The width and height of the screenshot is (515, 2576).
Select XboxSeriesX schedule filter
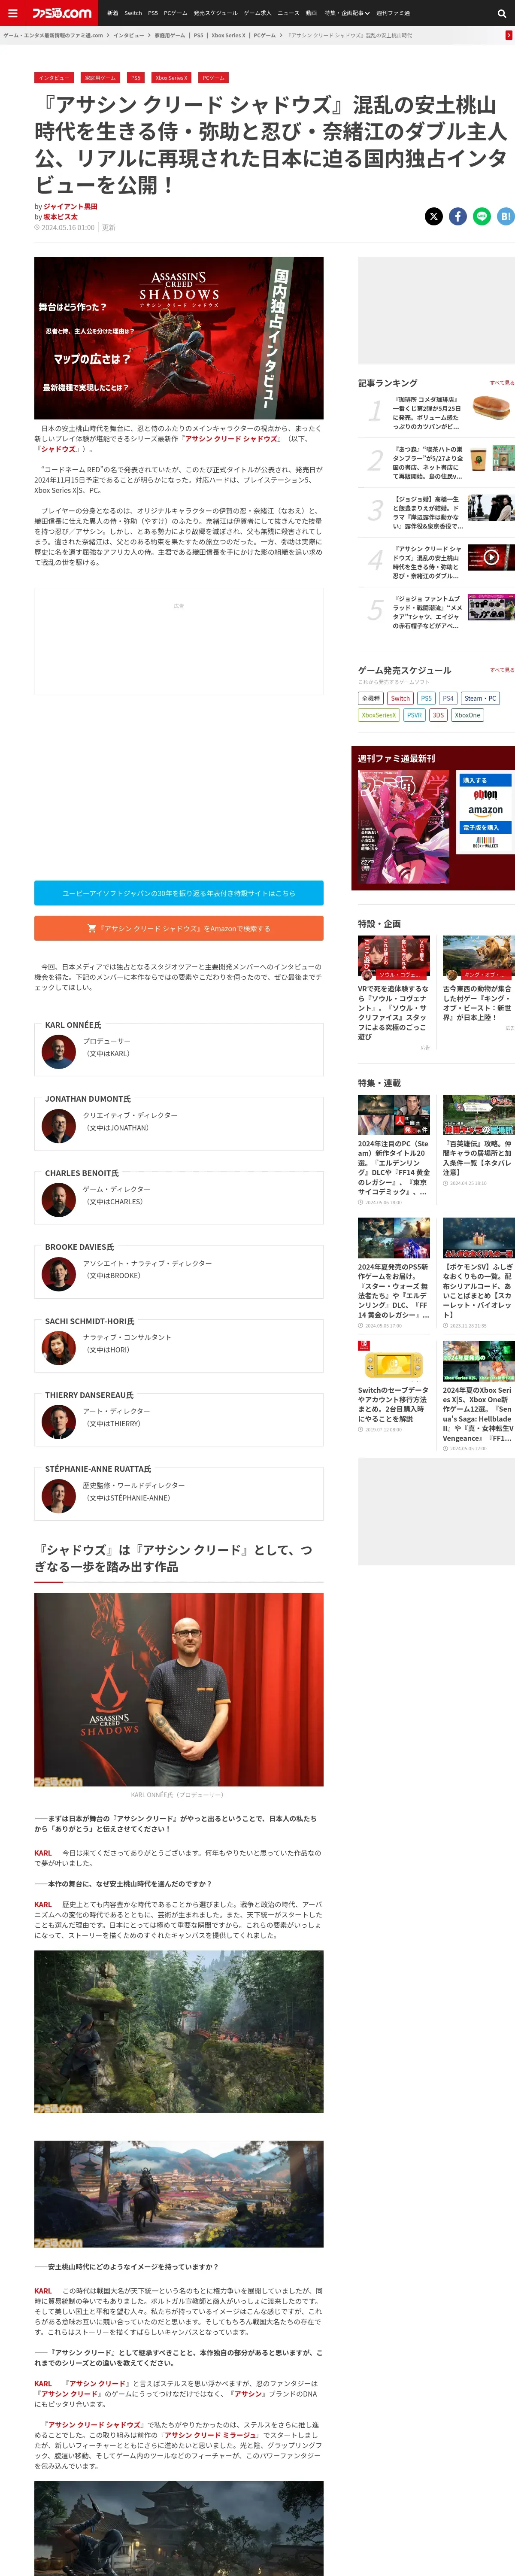pos(378,715)
